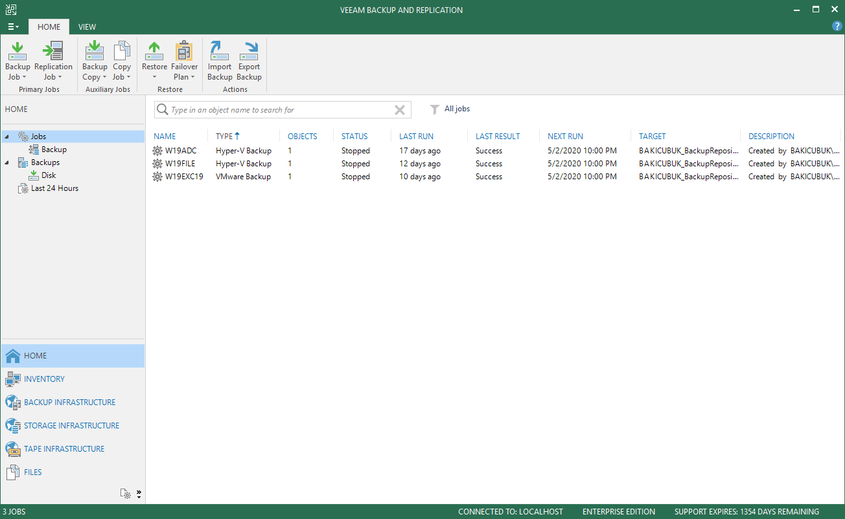Sort by LAST RESULT column header
Screen dimensions: 845x519
tap(498, 137)
